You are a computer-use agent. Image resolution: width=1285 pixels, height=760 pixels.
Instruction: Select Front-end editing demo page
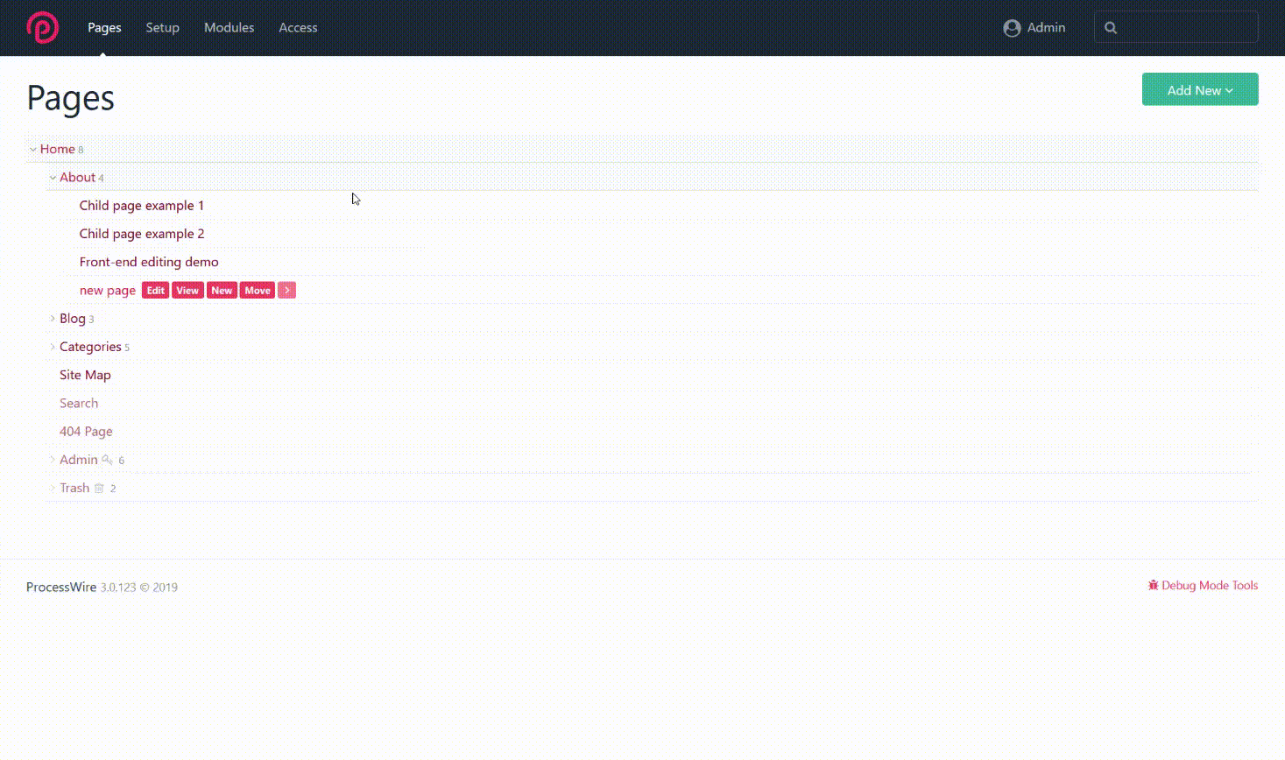click(x=149, y=262)
